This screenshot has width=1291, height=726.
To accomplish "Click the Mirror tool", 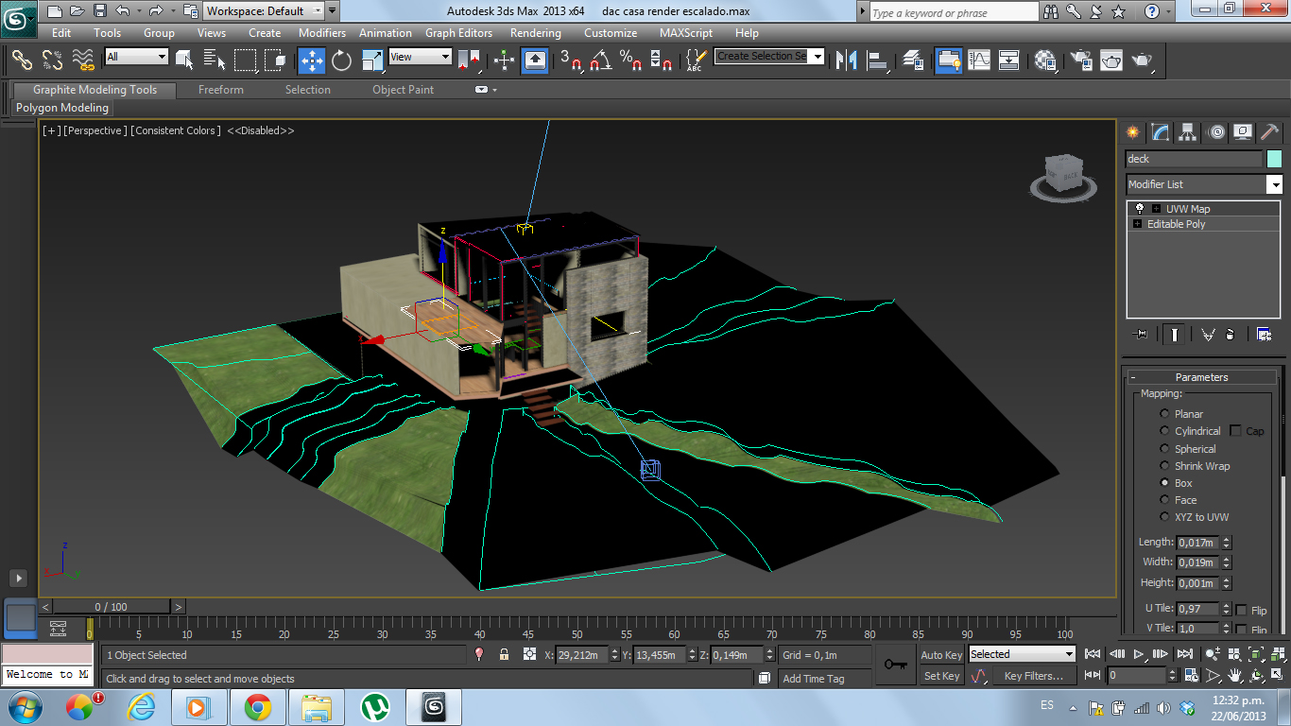I will [847, 60].
